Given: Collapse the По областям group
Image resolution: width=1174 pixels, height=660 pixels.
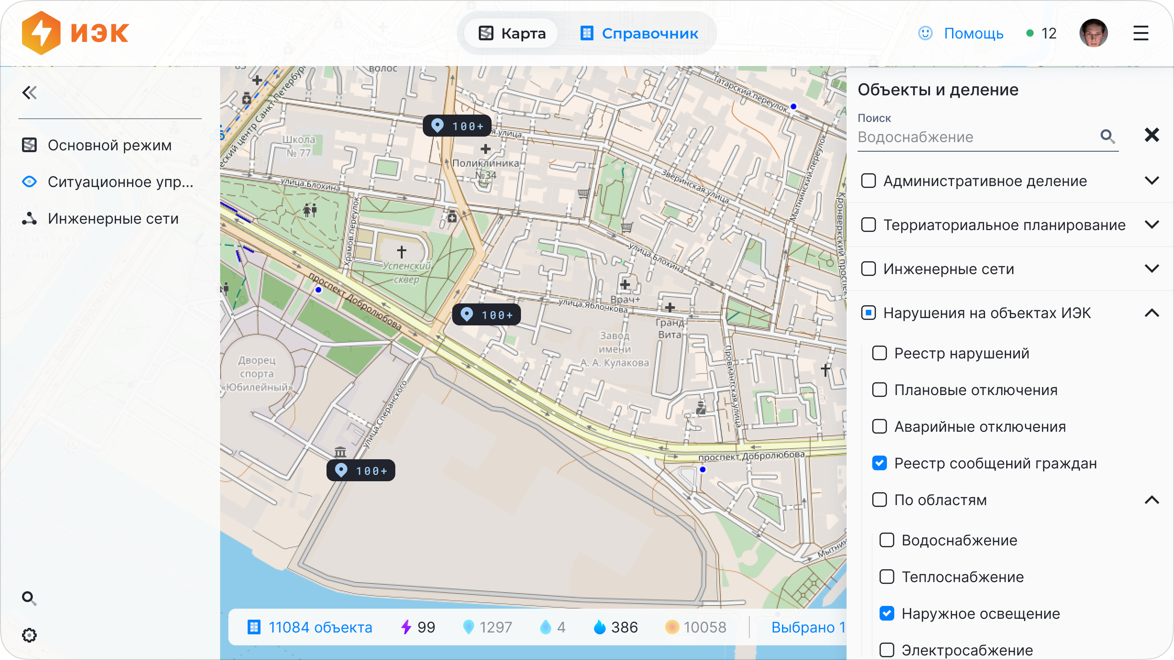Looking at the screenshot, I should [x=1152, y=500].
